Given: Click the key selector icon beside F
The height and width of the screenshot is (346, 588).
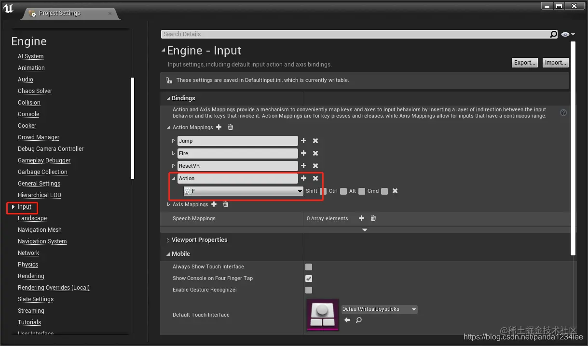Looking at the screenshot, I should (x=188, y=191).
